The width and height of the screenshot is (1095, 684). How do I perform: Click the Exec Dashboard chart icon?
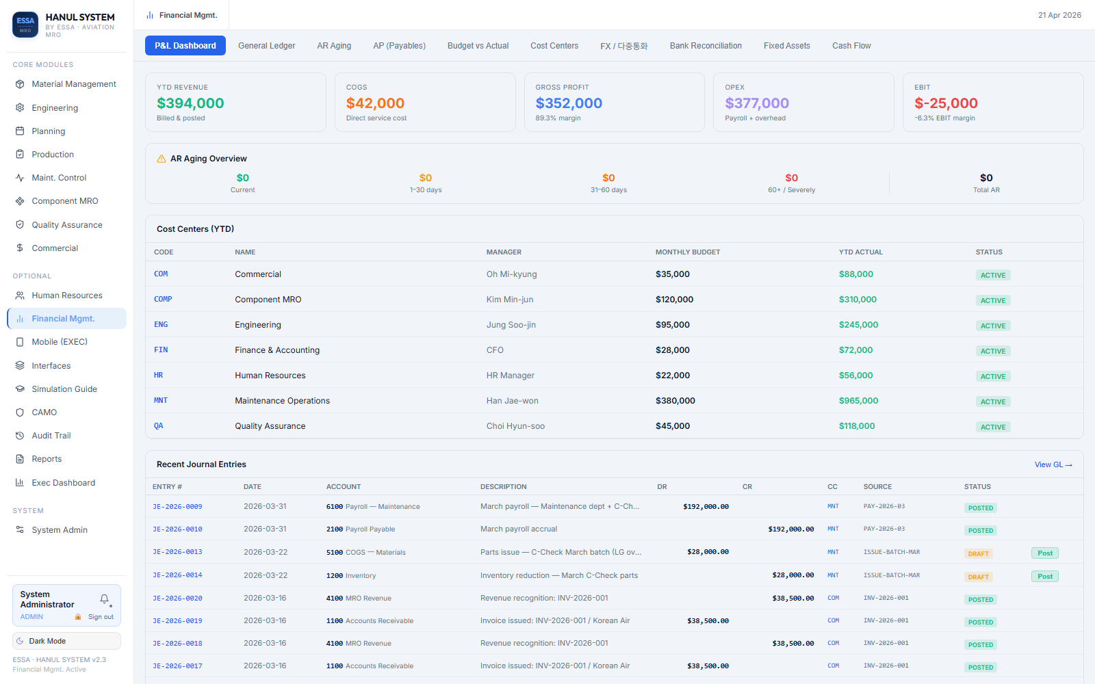pos(20,483)
